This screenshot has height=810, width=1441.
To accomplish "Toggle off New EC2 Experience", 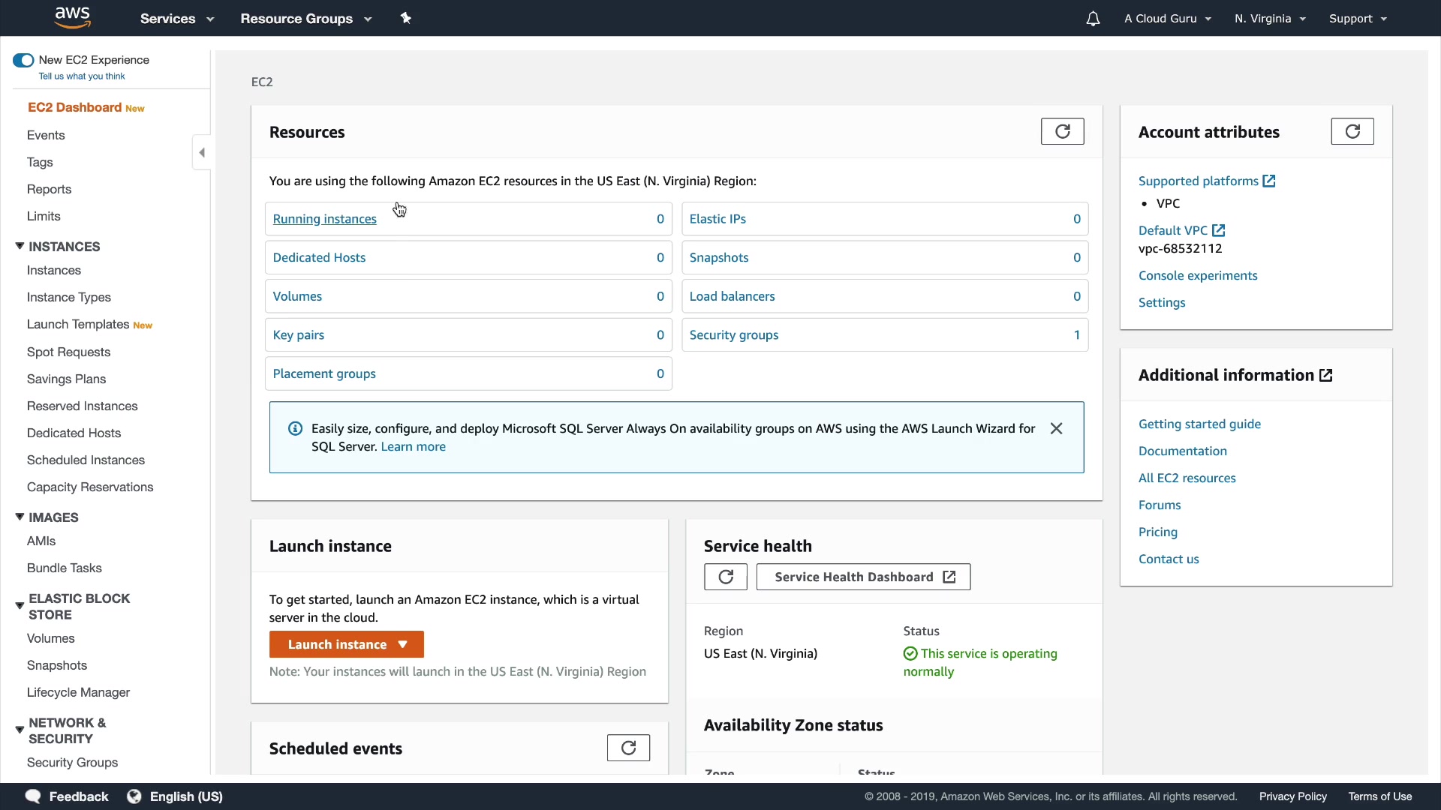I will (23, 60).
